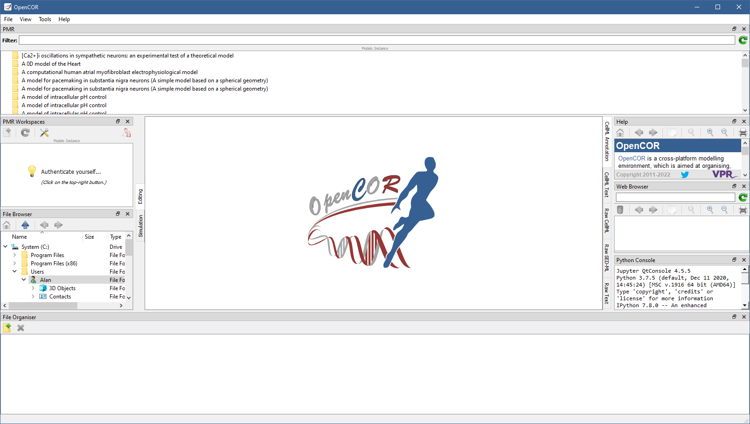Open the Tools menu

coord(45,19)
